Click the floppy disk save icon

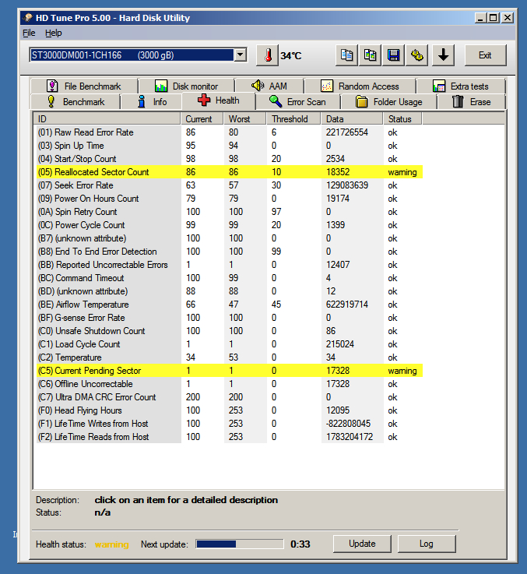pyautogui.click(x=394, y=55)
